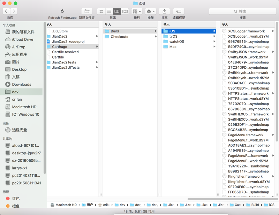Open Downloads in sidebar

click(21, 84)
